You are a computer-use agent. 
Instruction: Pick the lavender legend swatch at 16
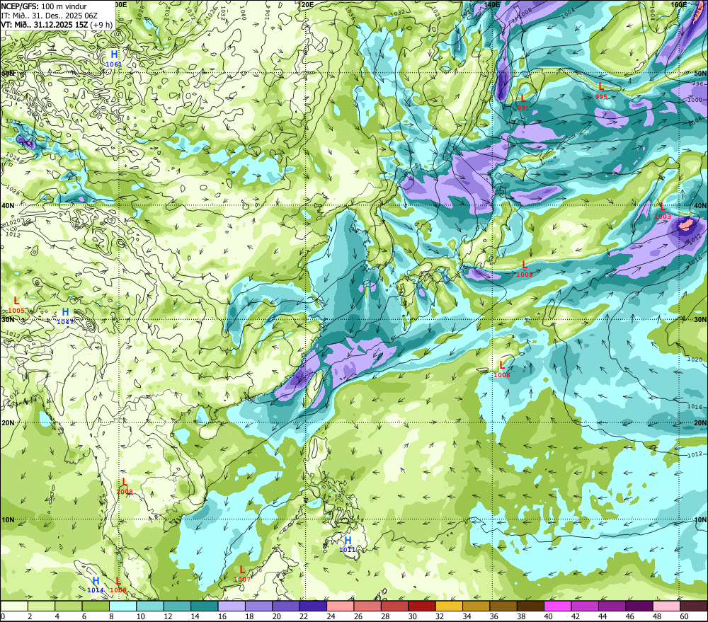point(232,606)
